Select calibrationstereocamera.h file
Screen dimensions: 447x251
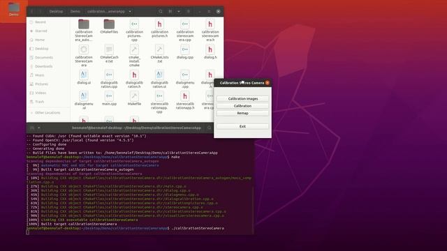[x=210, y=30]
